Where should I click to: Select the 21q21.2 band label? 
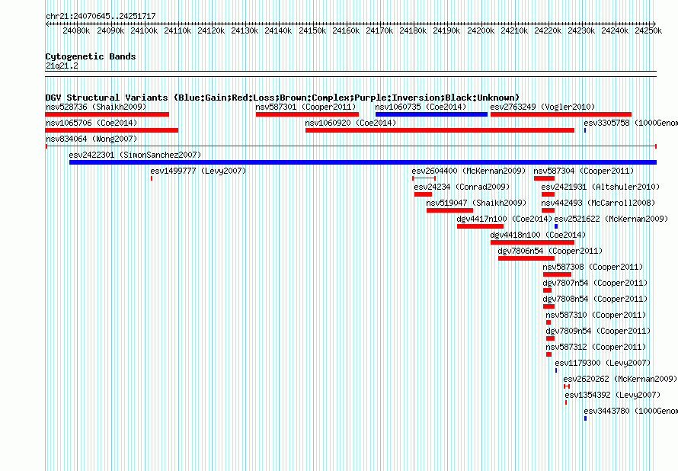tap(62, 66)
